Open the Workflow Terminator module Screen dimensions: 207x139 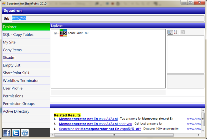coord(26,81)
